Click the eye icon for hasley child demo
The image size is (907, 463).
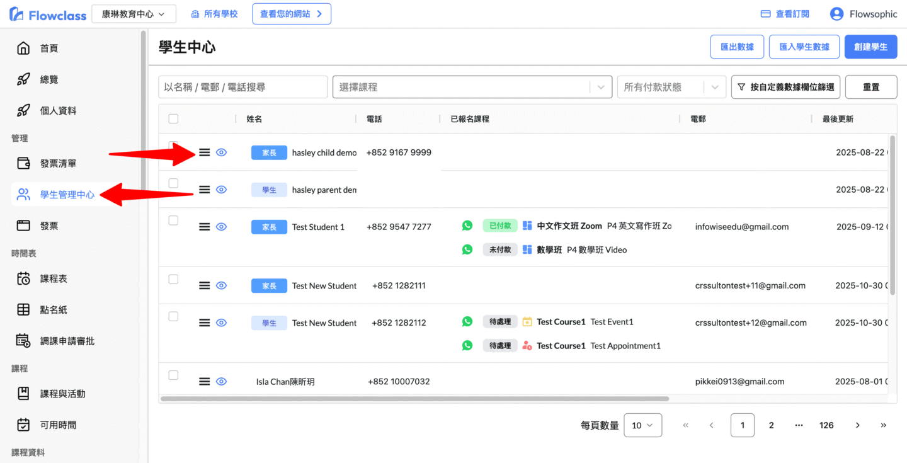(221, 152)
